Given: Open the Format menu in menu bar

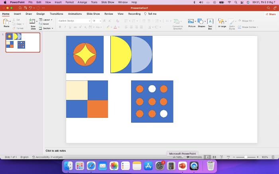Looking at the screenshot, I should [70, 2].
